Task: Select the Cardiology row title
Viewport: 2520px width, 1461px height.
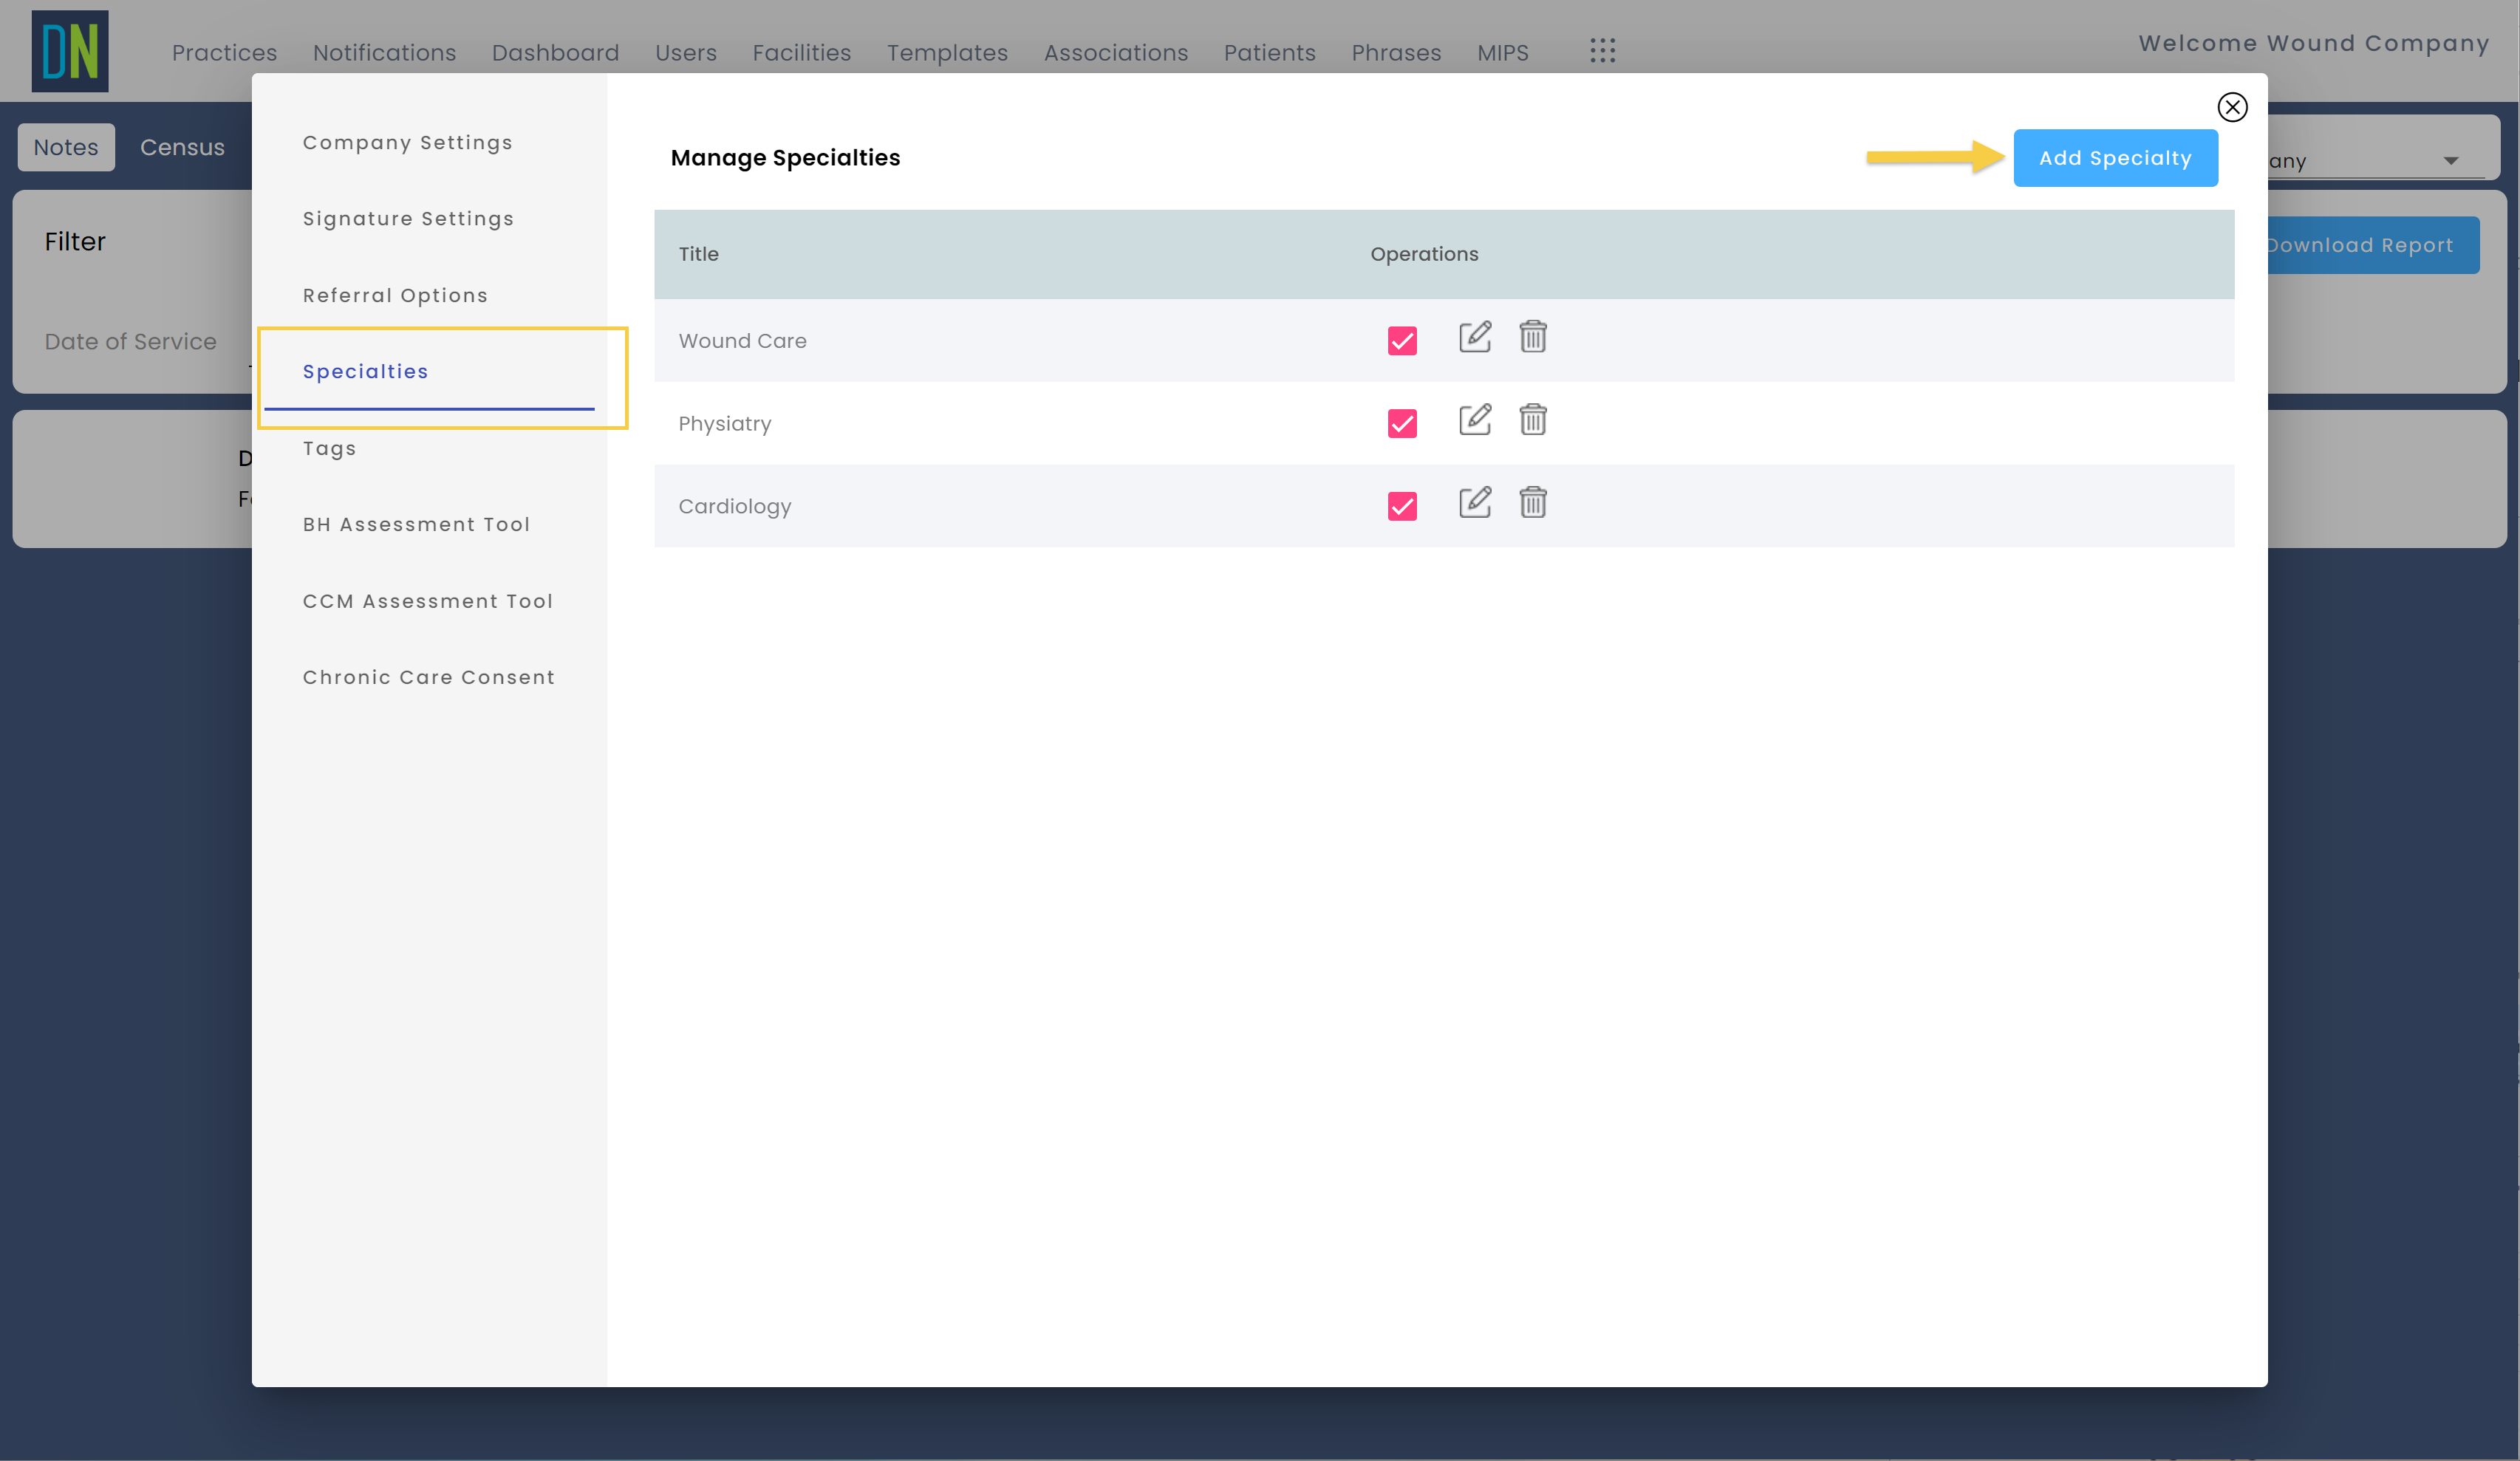Action: [x=734, y=507]
